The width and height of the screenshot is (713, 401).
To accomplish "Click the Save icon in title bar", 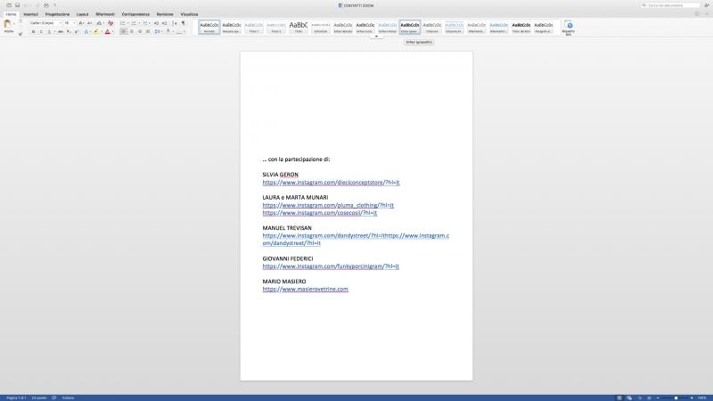I will click(17, 5).
